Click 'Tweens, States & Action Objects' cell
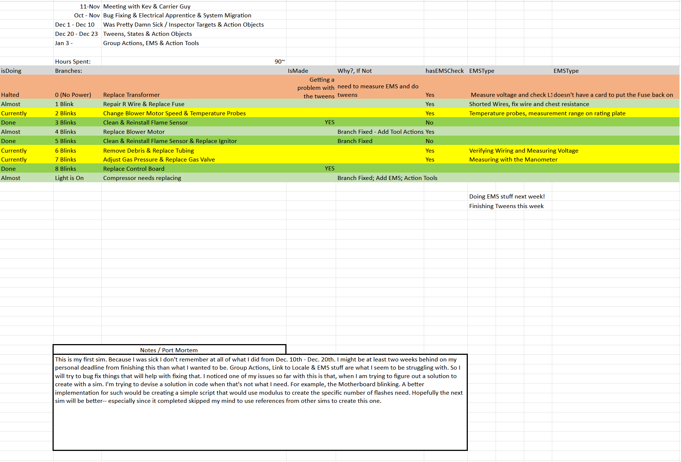 click(x=194, y=34)
